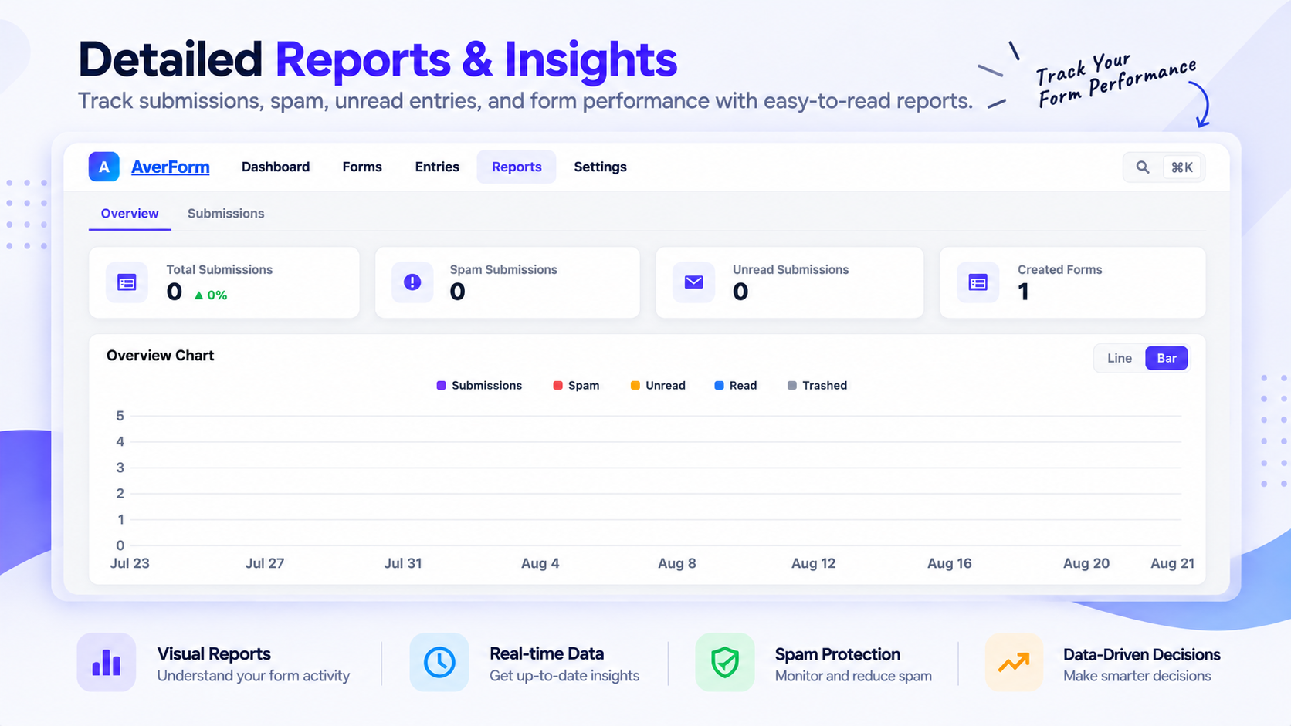Toggle the Trashed legend series
Screen dimensions: 1291x726
817,386
